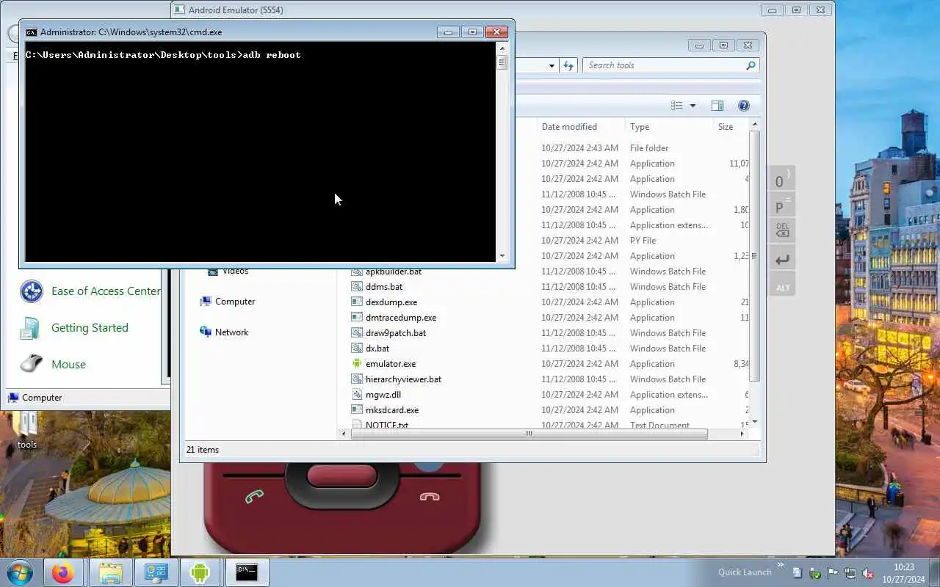Click the Explorer vertical scrollbar thumb
Image resolution: width=940 pixels, height=587 pixels.
pyautogui.click(x=754, y=257)
